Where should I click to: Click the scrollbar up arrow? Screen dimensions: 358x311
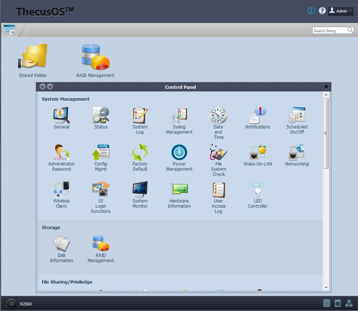tap(326, 95)
